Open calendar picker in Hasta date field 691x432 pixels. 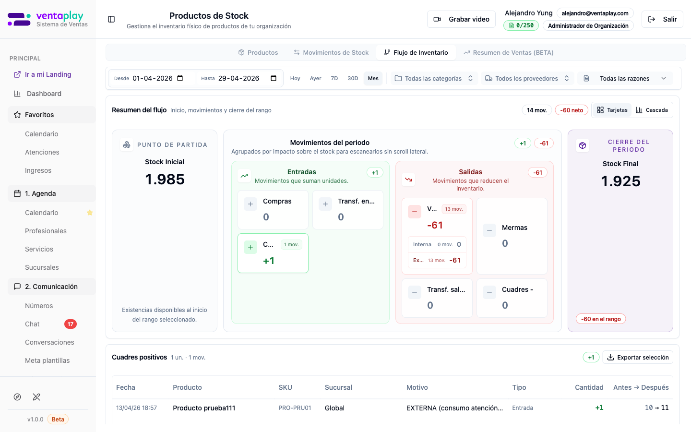click(x=274, y=78)
